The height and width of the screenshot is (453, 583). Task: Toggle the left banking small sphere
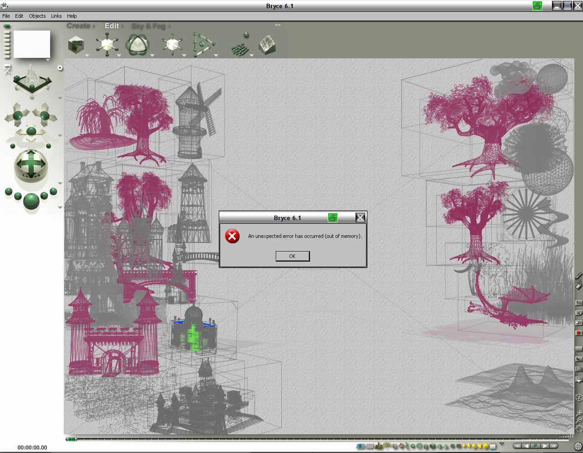click(12, 146)
